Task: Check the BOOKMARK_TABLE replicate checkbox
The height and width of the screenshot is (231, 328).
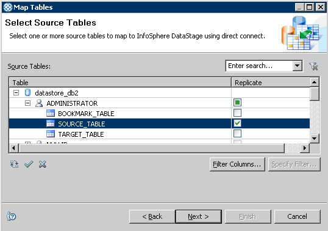Action: [237, 113]
